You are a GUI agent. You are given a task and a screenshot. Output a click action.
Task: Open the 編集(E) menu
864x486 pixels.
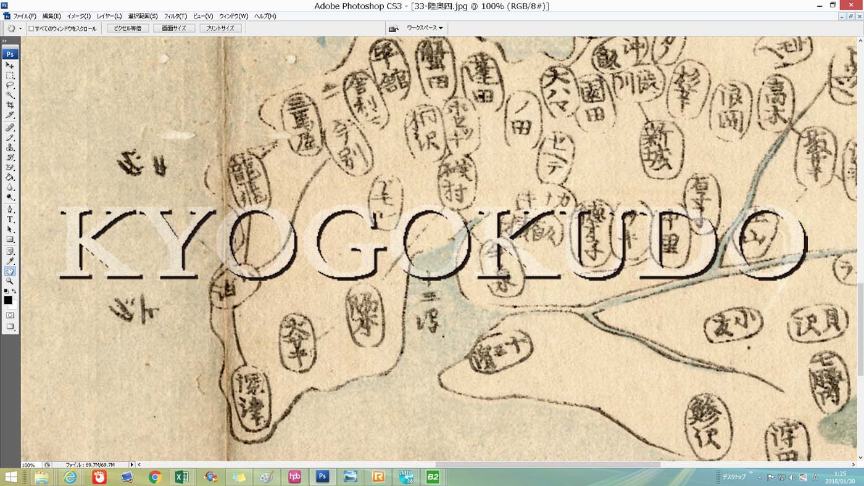[x=52, y=16]
